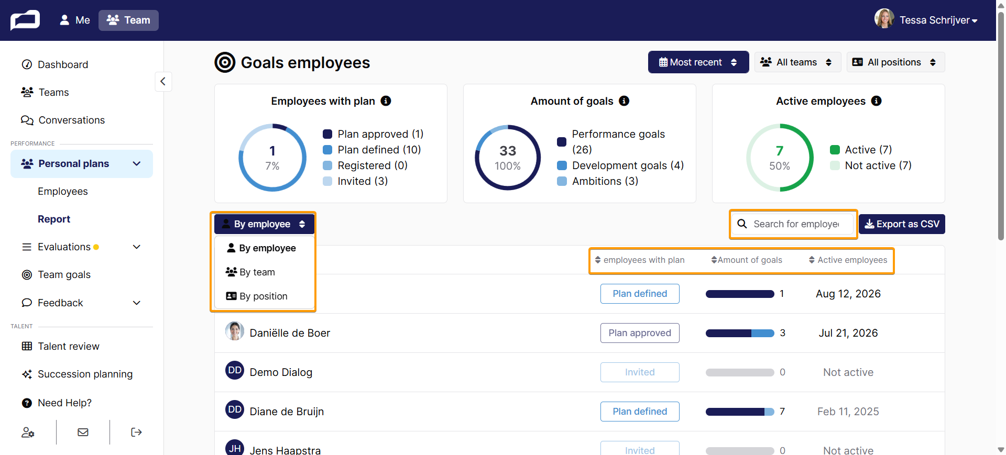Click the logout icon in sidebar footer
Viewport: 1006px width, 455px height.
coord(136,432)
